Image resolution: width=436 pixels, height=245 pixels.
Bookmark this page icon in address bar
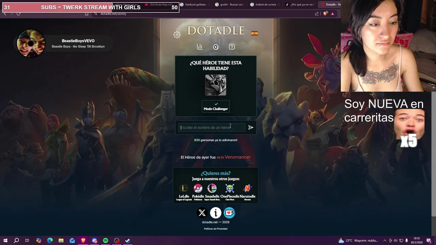[x=87, y=14]
